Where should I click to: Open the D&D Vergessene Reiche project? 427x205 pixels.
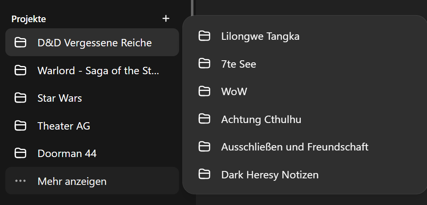92,42
